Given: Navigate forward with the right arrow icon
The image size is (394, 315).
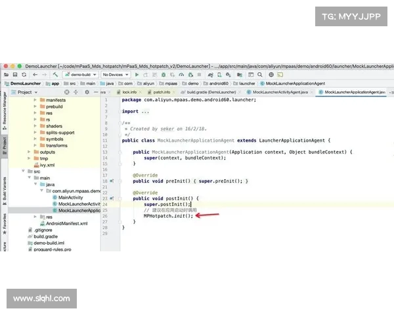Looking at the screenshot, I should click(x=44, y=75).
